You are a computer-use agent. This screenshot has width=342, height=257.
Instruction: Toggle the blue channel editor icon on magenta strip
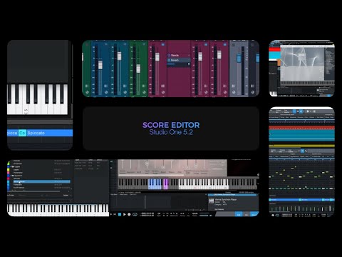click(163, 44)
